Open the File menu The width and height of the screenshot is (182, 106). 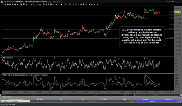coord(50,2)
